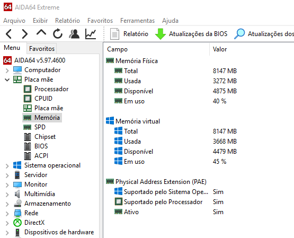Image resolution: width=294 pixels, height=238 pixels.
Task: Switch to the Favoritos tab
Action: coord(42,49)
